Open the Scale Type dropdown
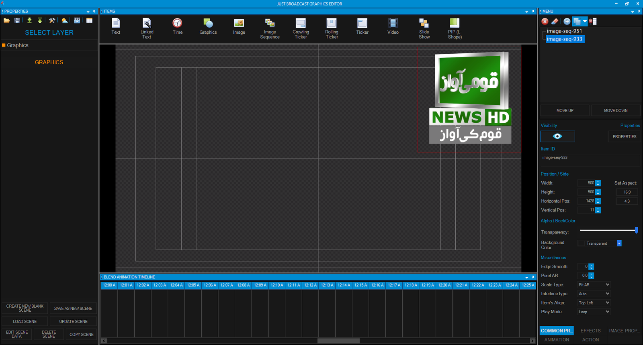 click(x=594, y=285)
